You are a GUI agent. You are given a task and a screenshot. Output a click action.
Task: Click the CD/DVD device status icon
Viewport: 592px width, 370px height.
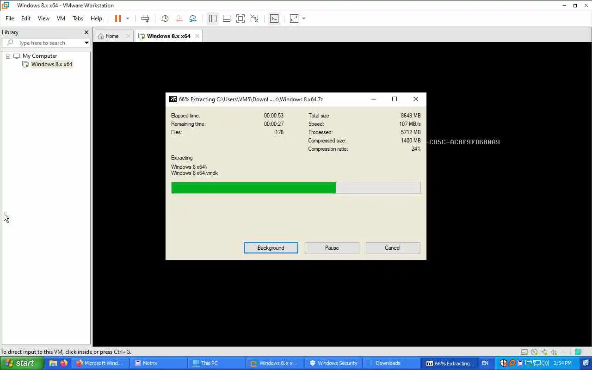point(534,352)
